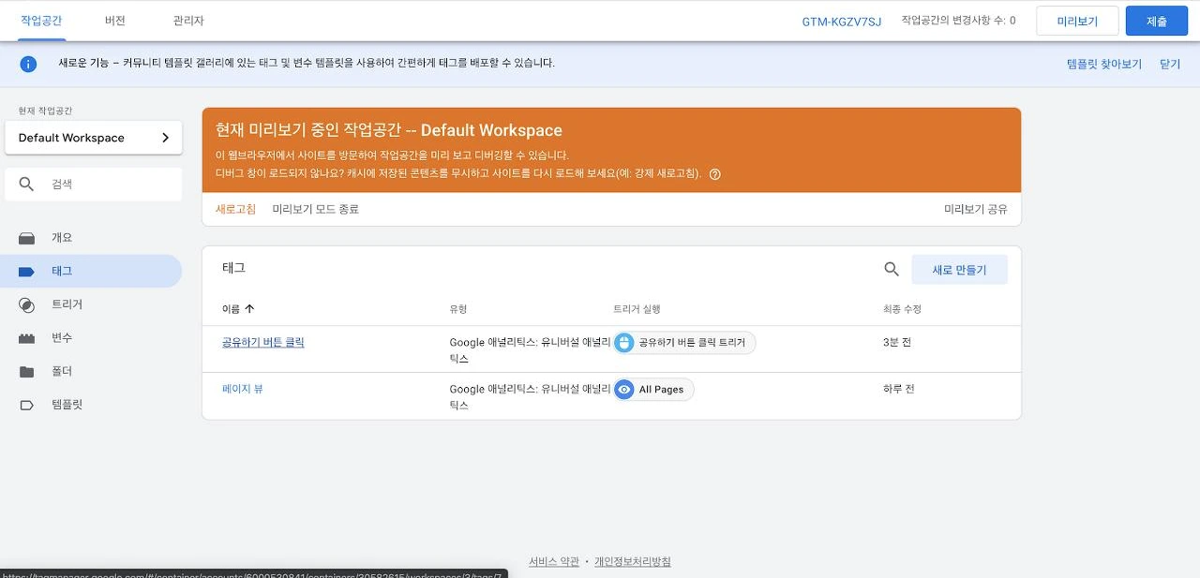
Task: Click the search magnifier icon in the sidebar
Action: pyautogui.click(x=27, y=185)
